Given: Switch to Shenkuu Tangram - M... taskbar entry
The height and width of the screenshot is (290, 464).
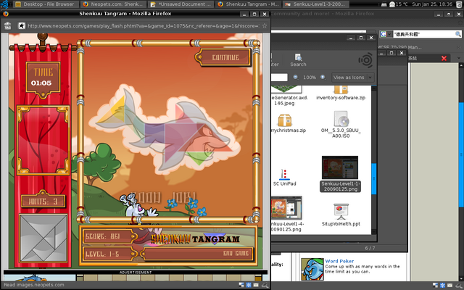Looking at the screenshot, I should 249,4.
